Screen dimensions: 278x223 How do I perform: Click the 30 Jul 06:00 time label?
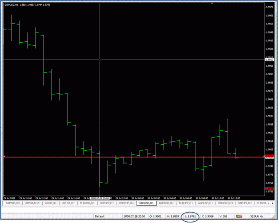(x=186, y=198)
